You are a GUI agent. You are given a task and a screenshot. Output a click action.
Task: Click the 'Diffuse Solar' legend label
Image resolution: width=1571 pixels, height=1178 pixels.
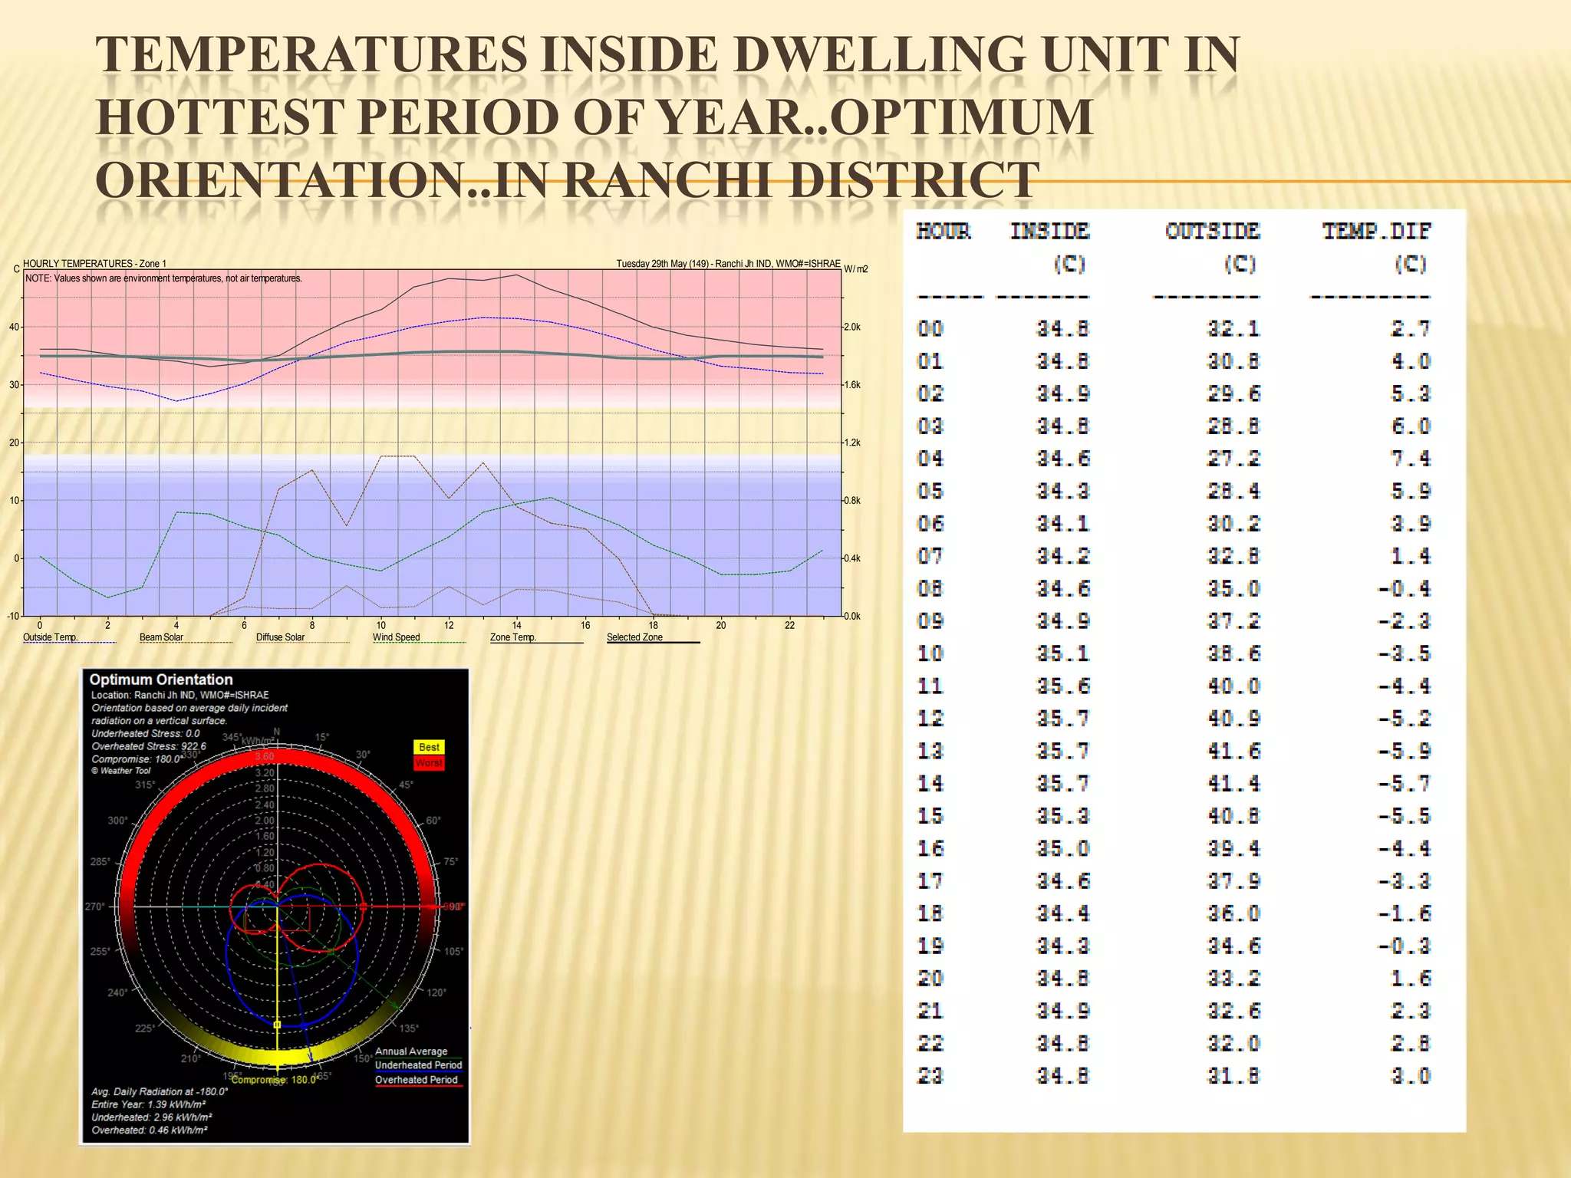[x=280, y=637]
